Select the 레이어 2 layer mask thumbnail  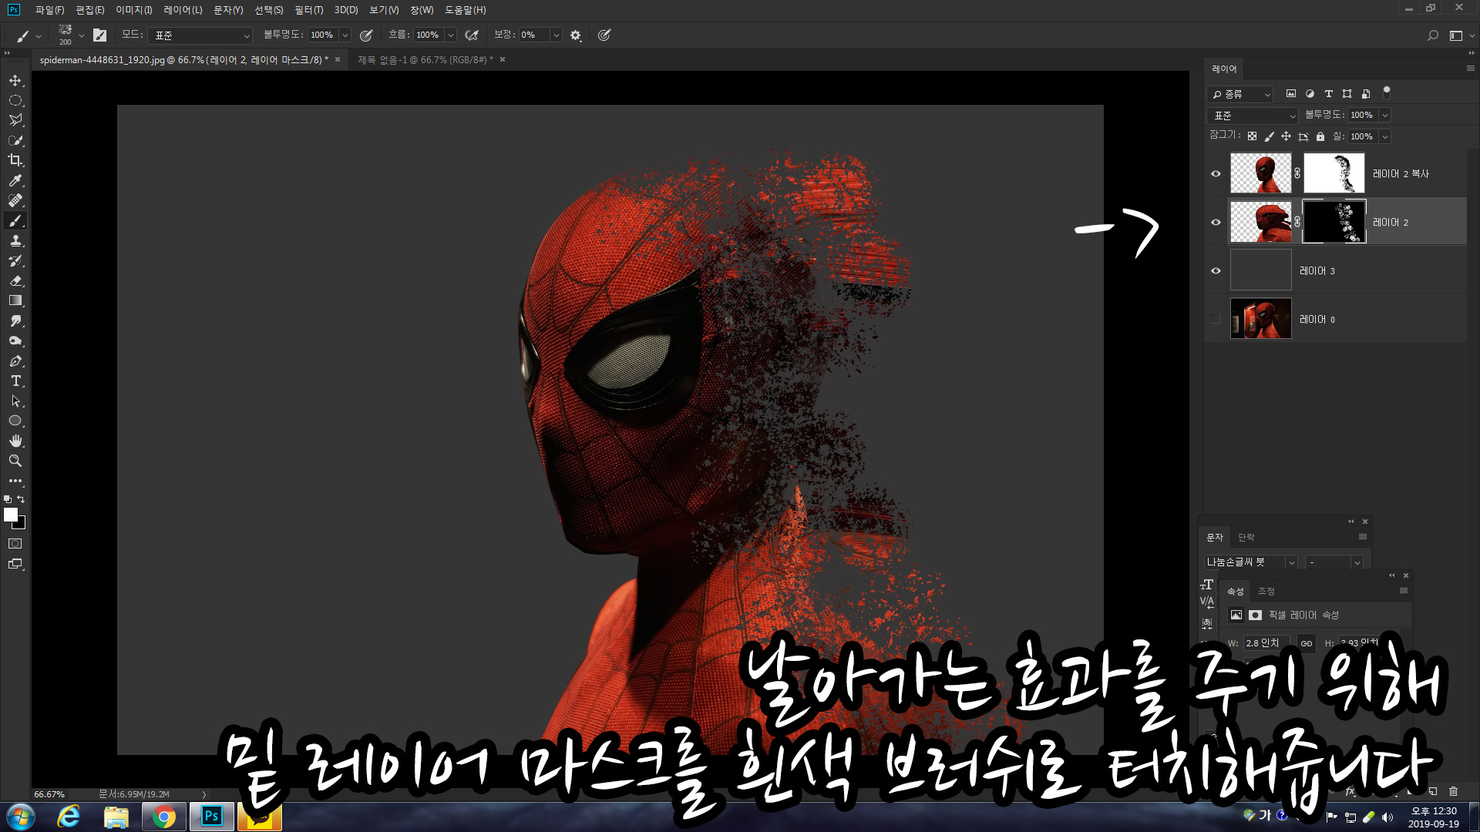pyautogui.click(x=1334, y=222)
